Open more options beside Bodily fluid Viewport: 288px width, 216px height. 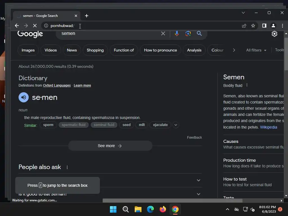[247, 85]
